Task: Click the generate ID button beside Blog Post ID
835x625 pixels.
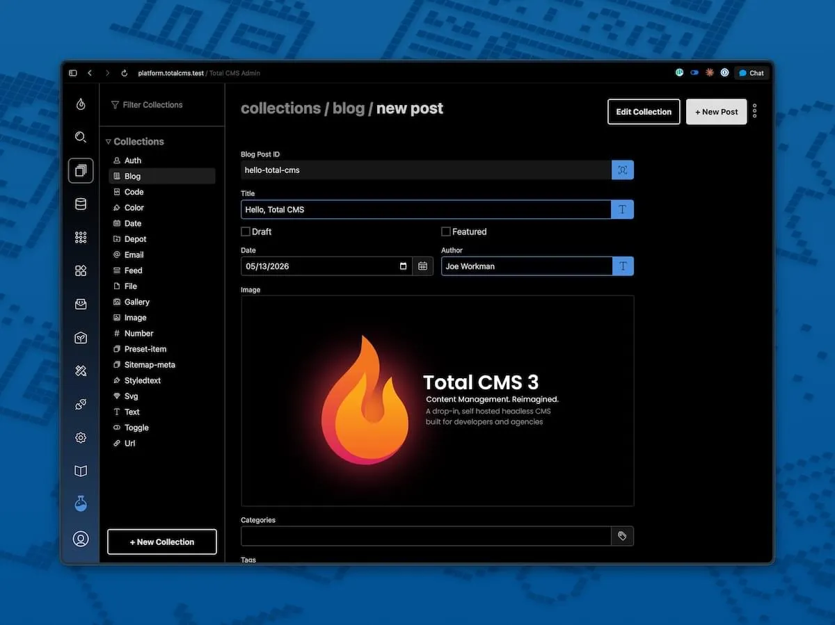Action: coord(623,170)
